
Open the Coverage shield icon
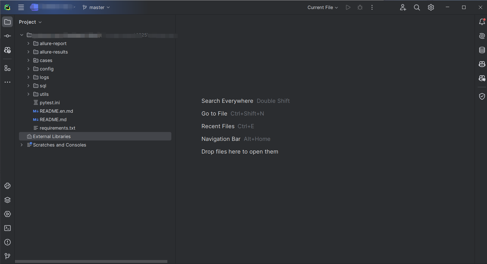coord(482,96)
